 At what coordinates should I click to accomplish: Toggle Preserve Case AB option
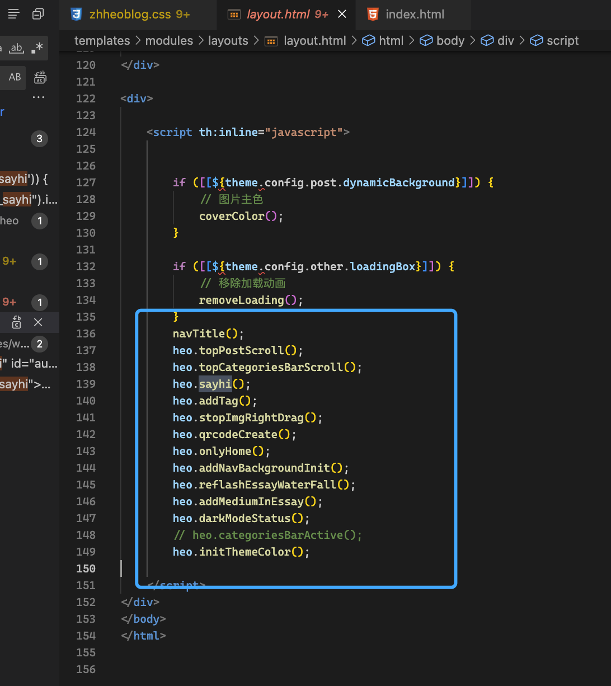(x=15, y=77)
